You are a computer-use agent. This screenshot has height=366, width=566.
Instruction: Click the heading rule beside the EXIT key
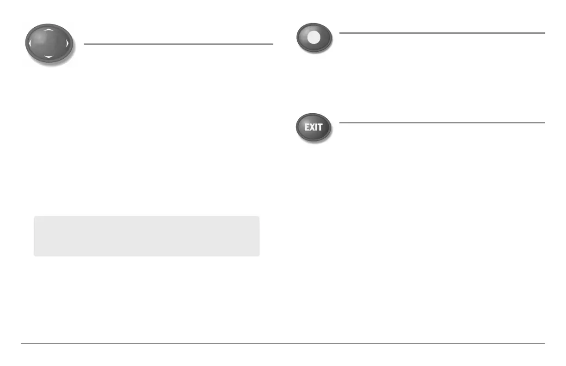click(x=442, y=122)
